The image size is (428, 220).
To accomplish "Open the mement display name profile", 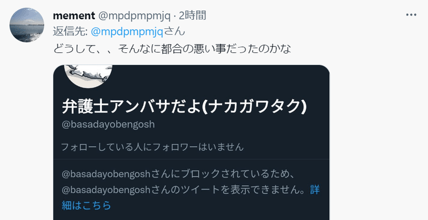I will [x=74, y=16].
